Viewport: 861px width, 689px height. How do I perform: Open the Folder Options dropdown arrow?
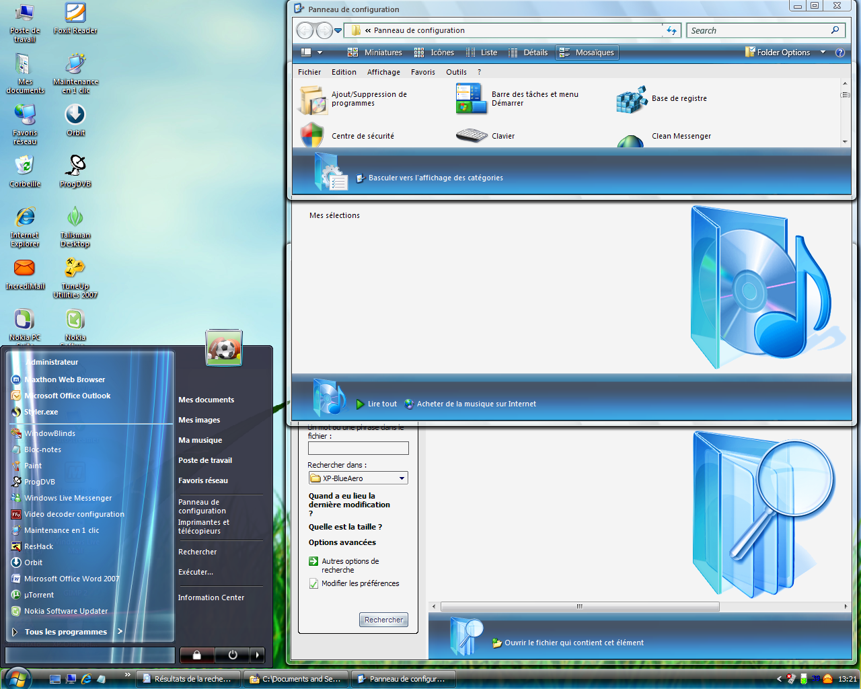point(822,52)
